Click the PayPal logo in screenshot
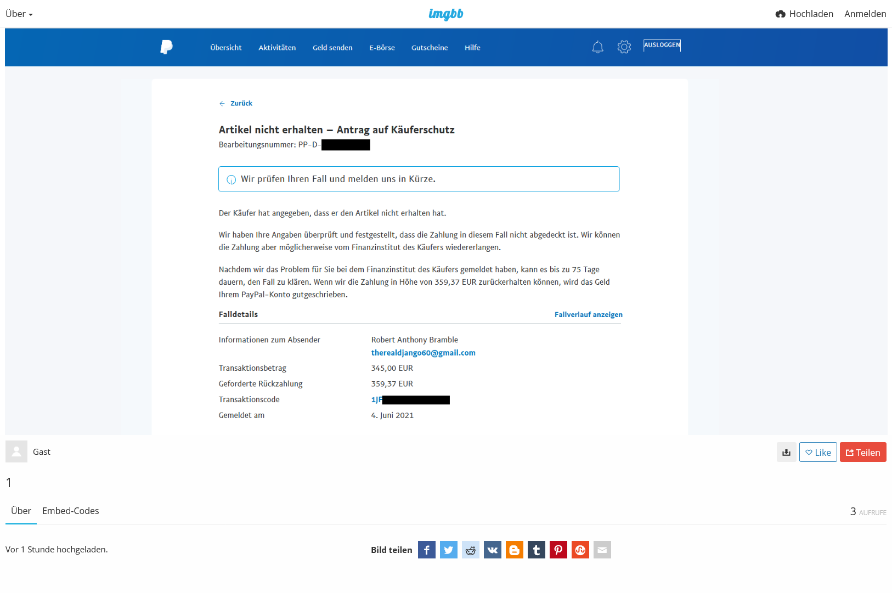The height and width of the screenshot is (593, 892). [x=166, y=47]
